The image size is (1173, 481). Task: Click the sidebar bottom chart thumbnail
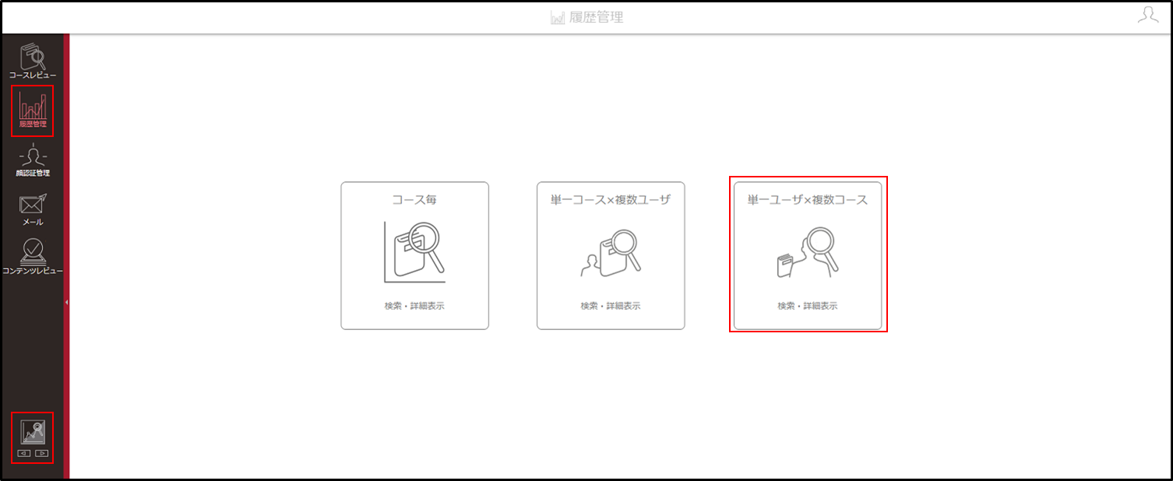33,432
